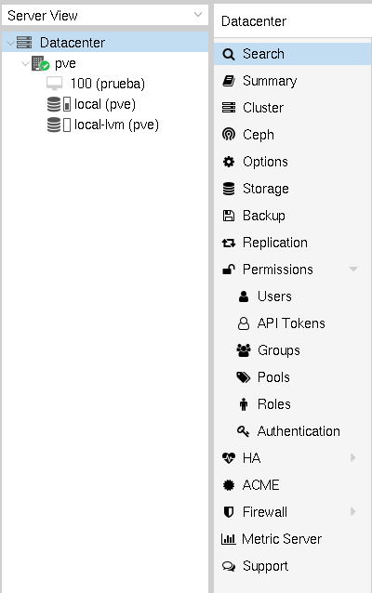This screenshot has height=593, width=372.
Task: Collapse the Datacenter tree node
Action: (10, 43)
